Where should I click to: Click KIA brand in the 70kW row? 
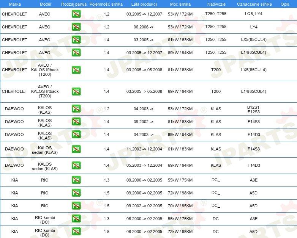(x=14, y=206)
